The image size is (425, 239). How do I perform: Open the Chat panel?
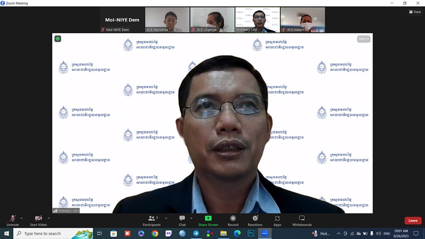[x=182, y=220]
